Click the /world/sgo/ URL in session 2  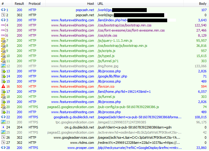tap(106, 15)
